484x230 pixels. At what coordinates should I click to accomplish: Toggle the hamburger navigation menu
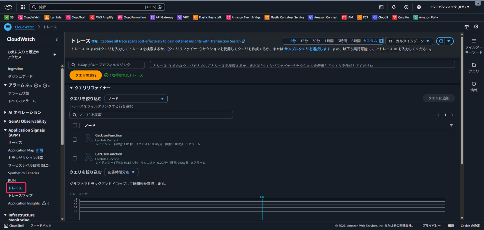8,27
